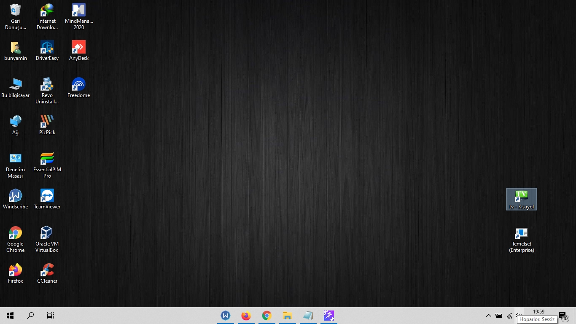
Task: Select the CCleaner desktop icon
Action: pyautogui.click(x=47, y=274)
